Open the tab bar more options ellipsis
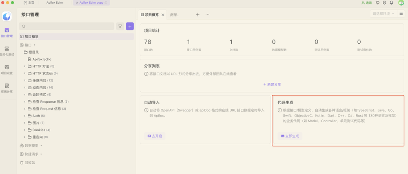The width and height of the screenshot is (408, 174). click(207, 15)
